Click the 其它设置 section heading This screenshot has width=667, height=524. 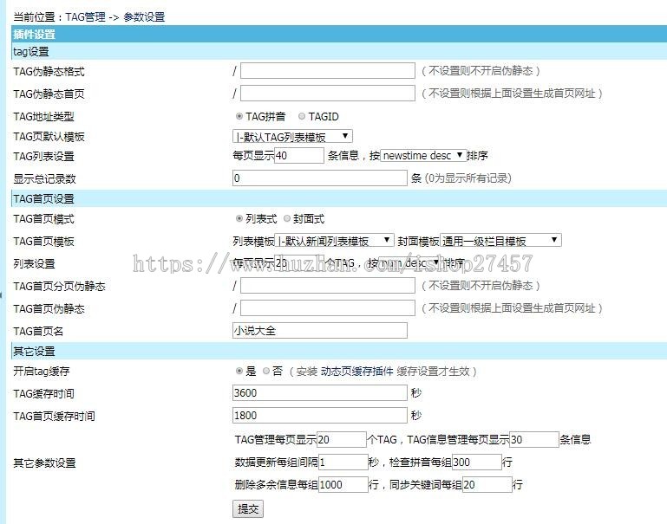tap(339, 351)
